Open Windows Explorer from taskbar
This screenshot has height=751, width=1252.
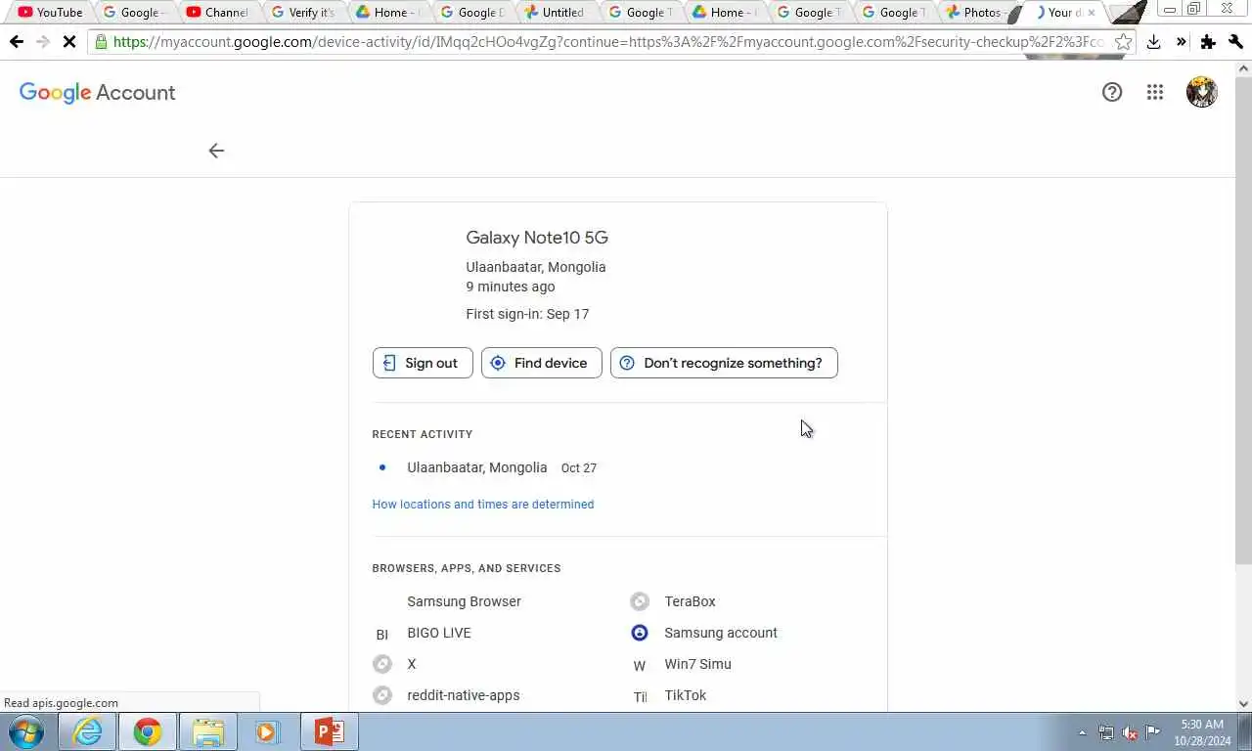click(x=208, y=731)
